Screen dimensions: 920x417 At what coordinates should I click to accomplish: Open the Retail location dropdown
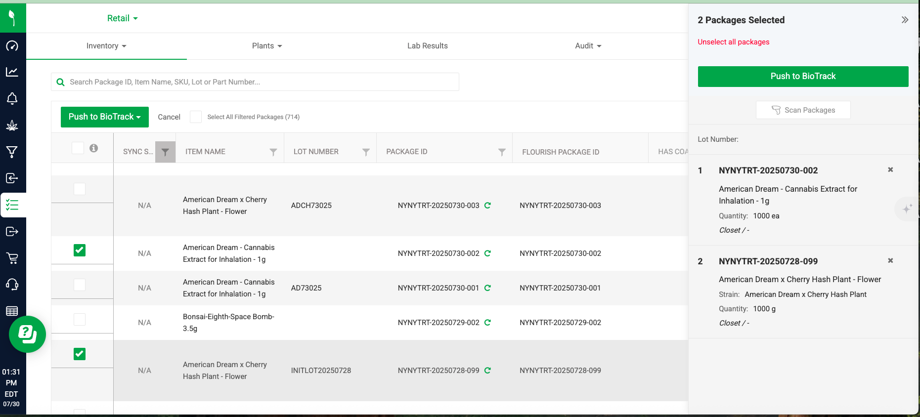(123, 18)
